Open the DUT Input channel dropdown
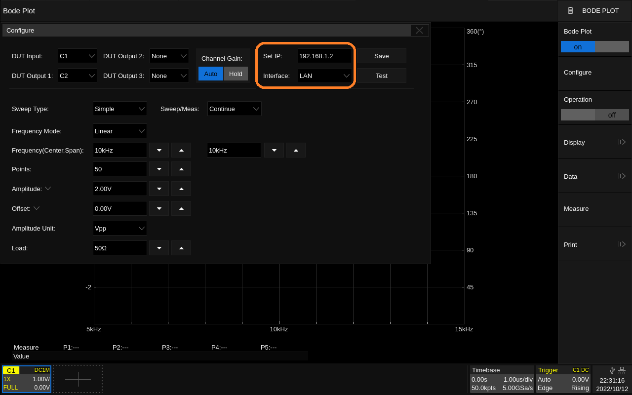Image resolution: width=632 pixels, height=395 pixels. point(78,56)
